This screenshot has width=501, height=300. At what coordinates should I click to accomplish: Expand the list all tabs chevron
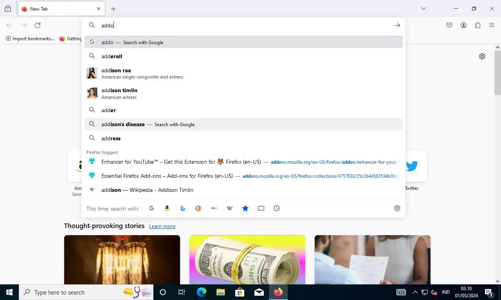(424, 9)
